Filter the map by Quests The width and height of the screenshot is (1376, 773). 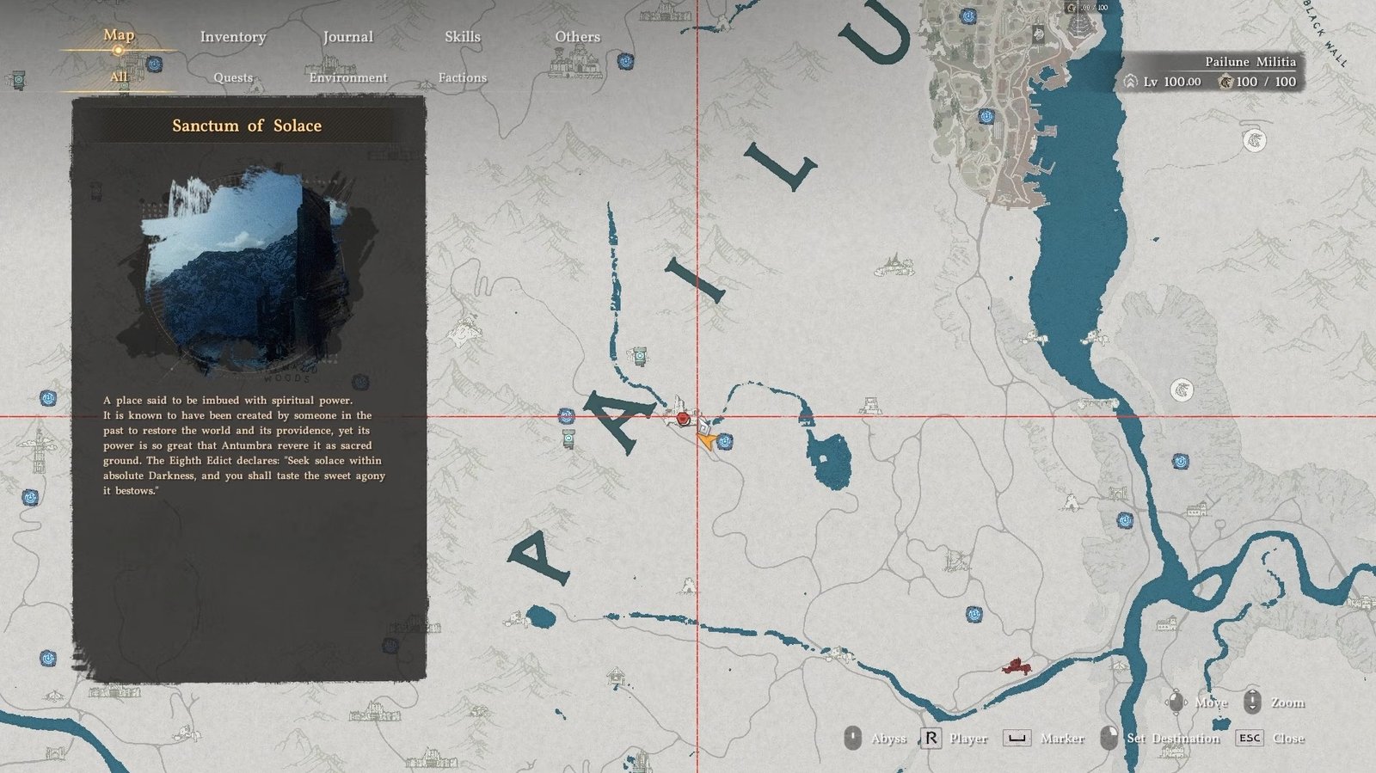233,77
